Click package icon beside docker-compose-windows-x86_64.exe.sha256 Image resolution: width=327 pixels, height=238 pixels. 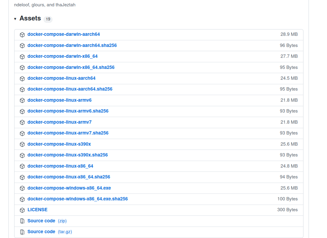(x=22, y=199)
